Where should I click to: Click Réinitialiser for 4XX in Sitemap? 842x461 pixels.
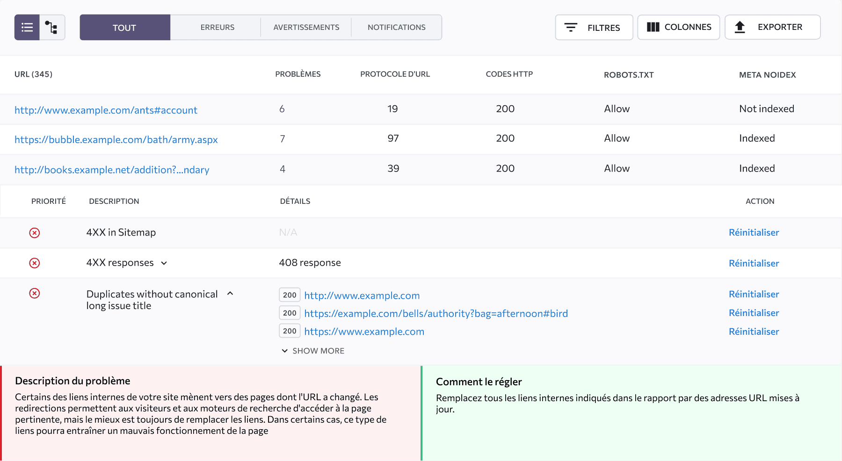[x=754, y=232]
